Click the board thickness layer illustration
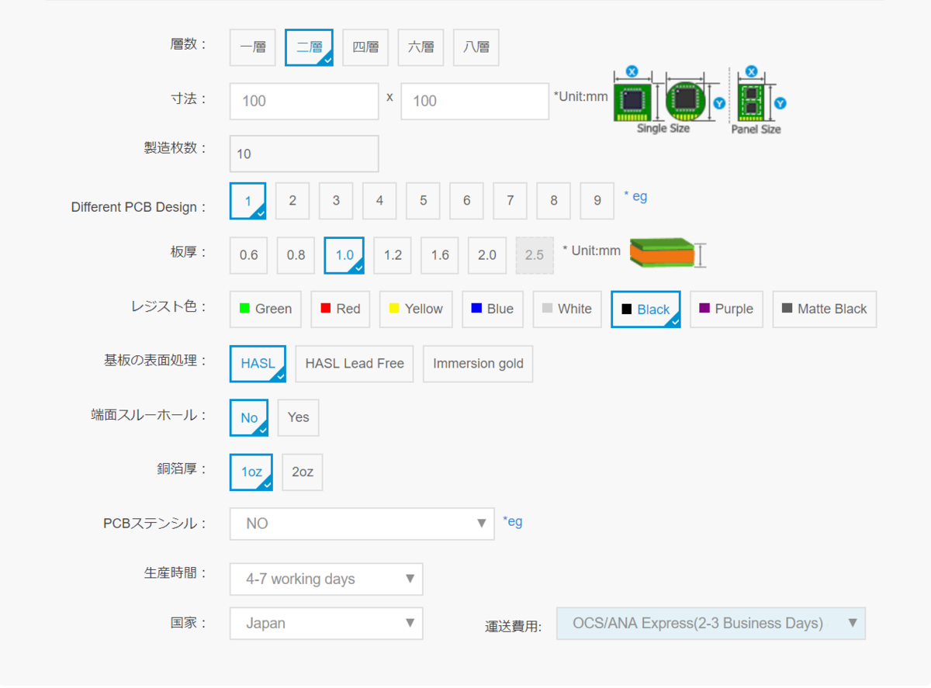 tap(667, 254)
